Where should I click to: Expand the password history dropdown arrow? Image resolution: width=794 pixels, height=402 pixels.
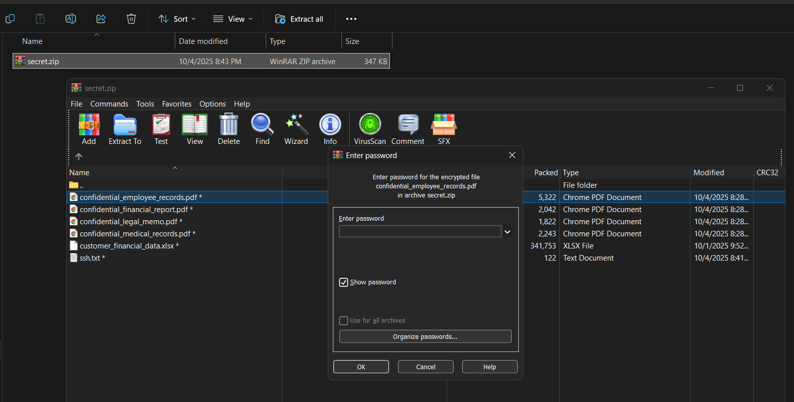tap(508, 232)
